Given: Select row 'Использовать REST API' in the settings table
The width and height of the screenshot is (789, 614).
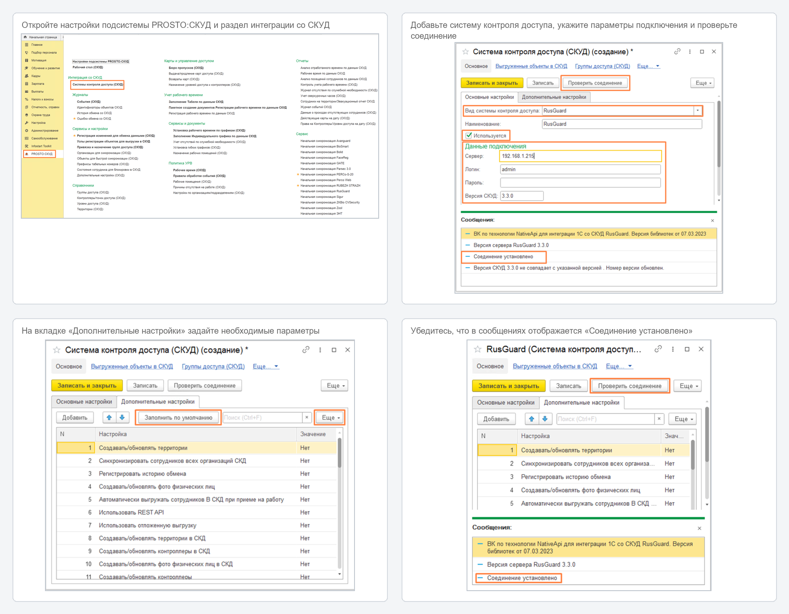Looking at the screenshot, I should (197, 512).
